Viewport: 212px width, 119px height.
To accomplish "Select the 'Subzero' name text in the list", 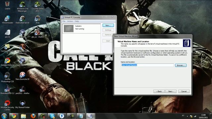I will tap(78, 26).
